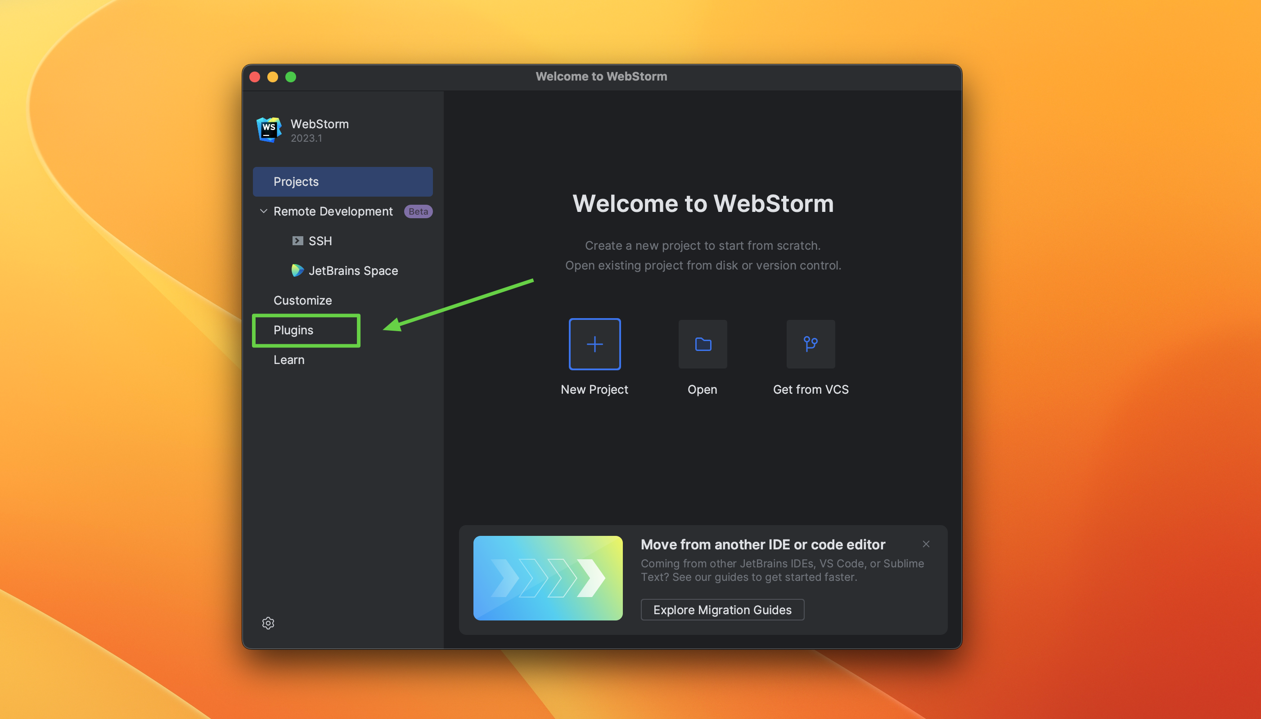Click "Coming from other JetBrains IDEs" description text
Viewport: 1261px width, 719px height.
tap(782, 571)
